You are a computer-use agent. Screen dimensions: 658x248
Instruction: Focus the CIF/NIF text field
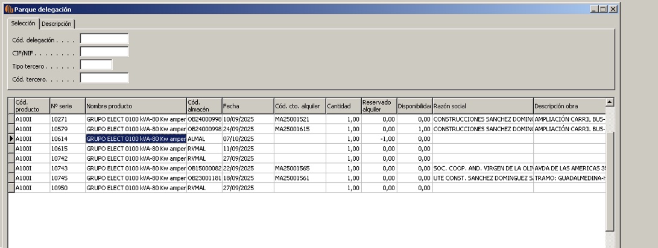coord(104,52)
